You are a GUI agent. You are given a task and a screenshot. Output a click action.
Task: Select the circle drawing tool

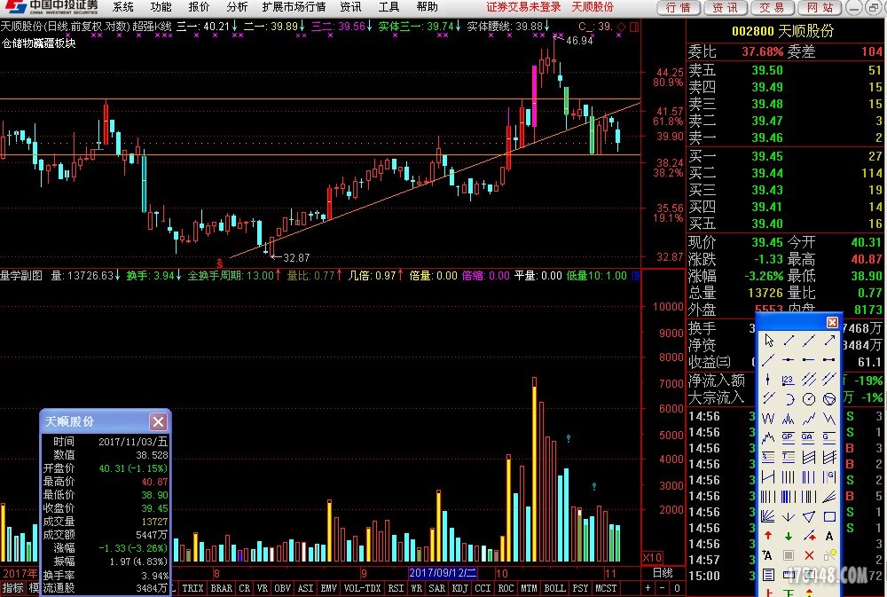809,399
